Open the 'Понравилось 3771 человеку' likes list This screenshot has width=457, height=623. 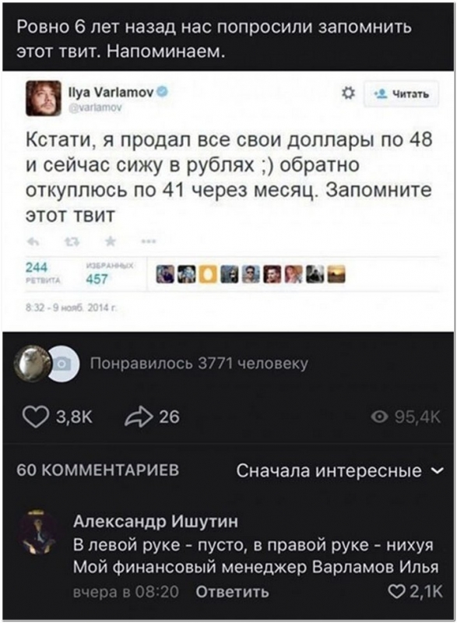click(x=199, y=364)
